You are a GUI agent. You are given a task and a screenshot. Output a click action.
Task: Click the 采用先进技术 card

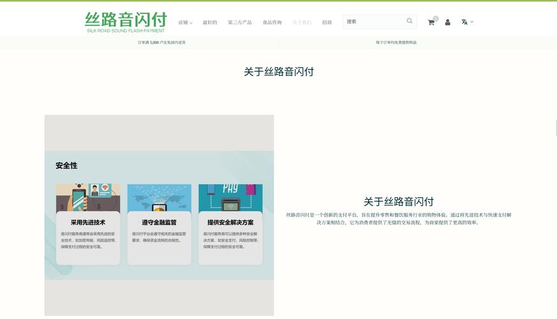[x=88, y=224]
